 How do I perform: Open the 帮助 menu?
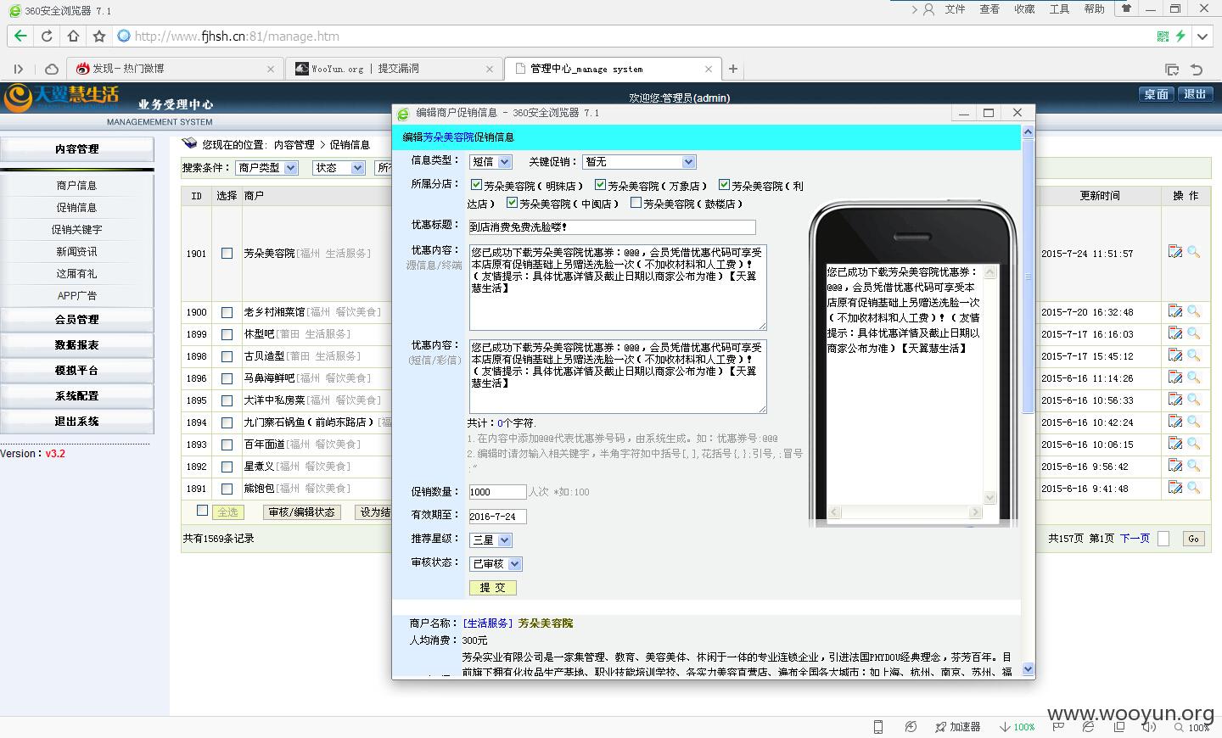tap(1094, 9)
